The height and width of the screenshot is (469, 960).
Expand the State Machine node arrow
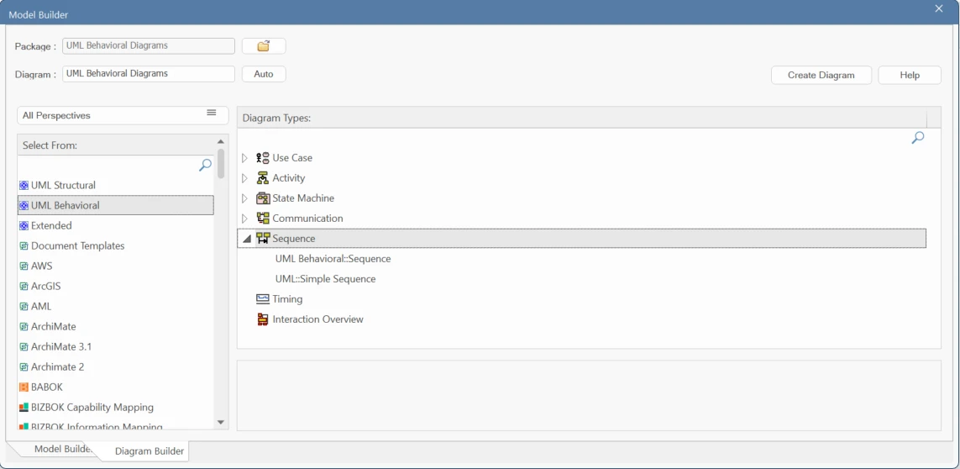pyautogui.click(x=245, y=198)
